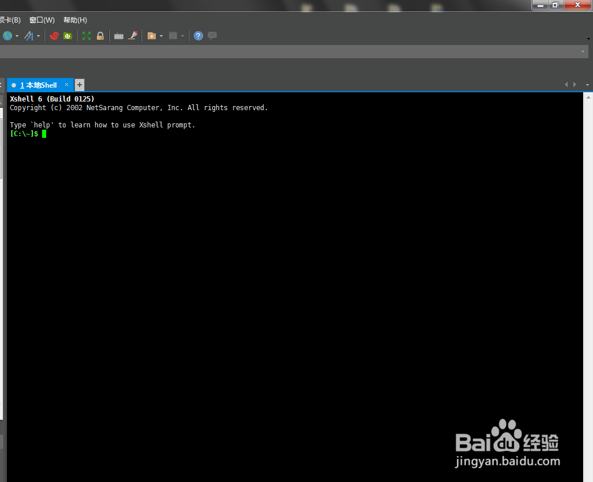Close the Xshell window
593x482 pixels.
pos(577,5)
